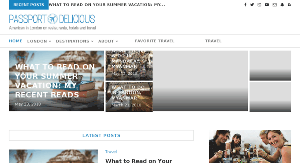This screenshot has height=163, width=300.
Task: Open the Favorite Travel menu item
Action: 154,41
